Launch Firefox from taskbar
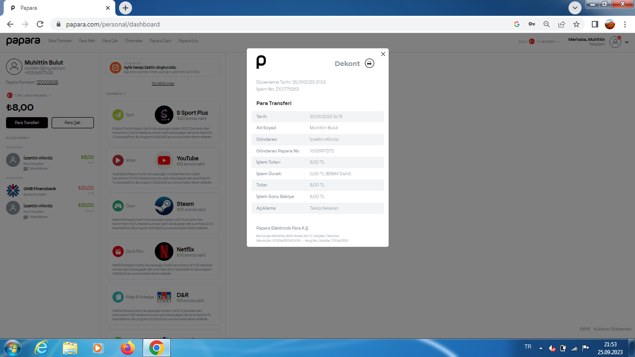 127,348
